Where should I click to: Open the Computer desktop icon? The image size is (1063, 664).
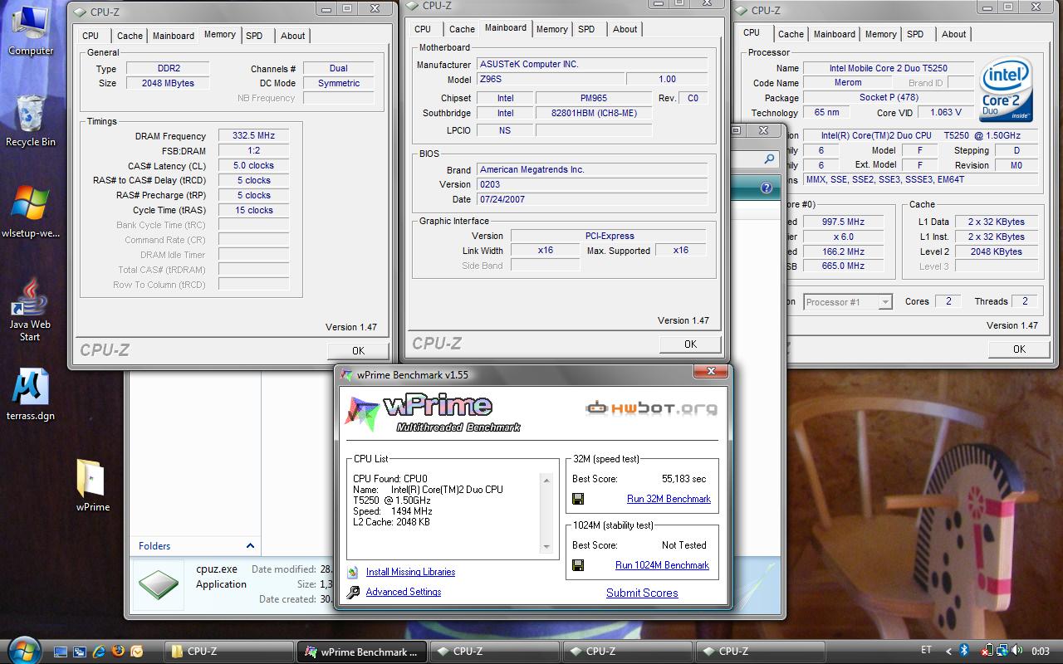click(x=31, y=31)
